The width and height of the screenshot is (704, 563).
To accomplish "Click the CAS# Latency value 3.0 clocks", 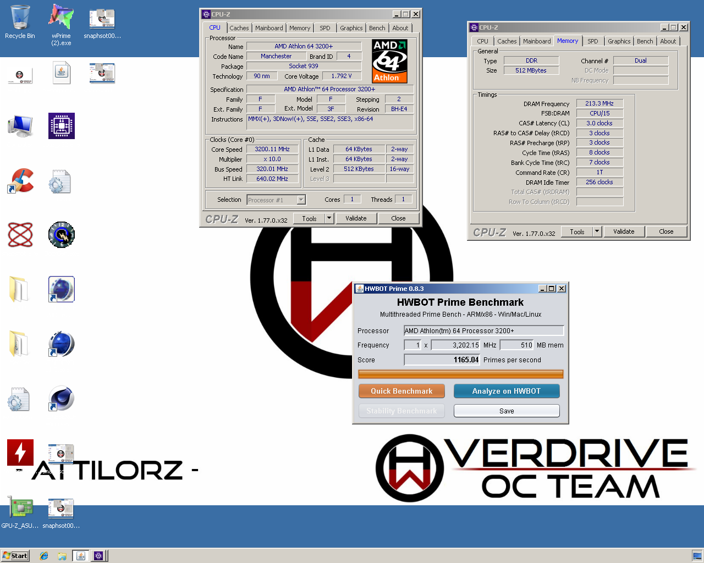I will (x=599, y=123).
